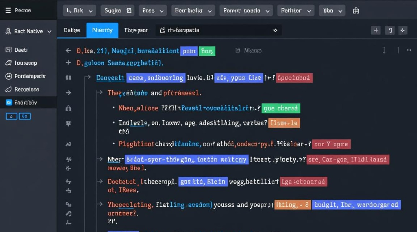This screenshot has width=417, height=232.
Task: Open the chevron in rh-barpstla field
Action: (x=275, y=30)
